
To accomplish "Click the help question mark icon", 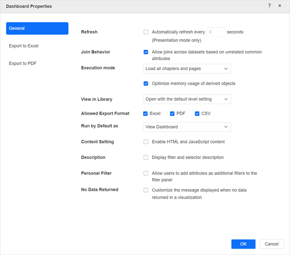I will coord(269,6).
